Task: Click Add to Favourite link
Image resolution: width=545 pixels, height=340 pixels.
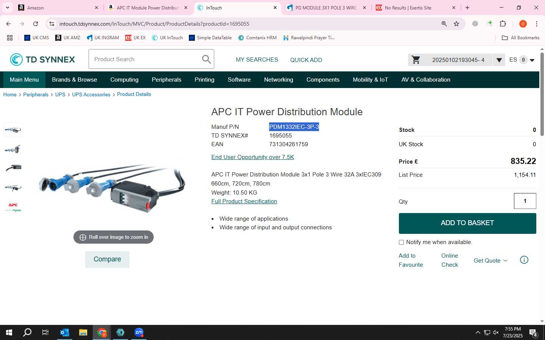Action: [x=411, y=260]
